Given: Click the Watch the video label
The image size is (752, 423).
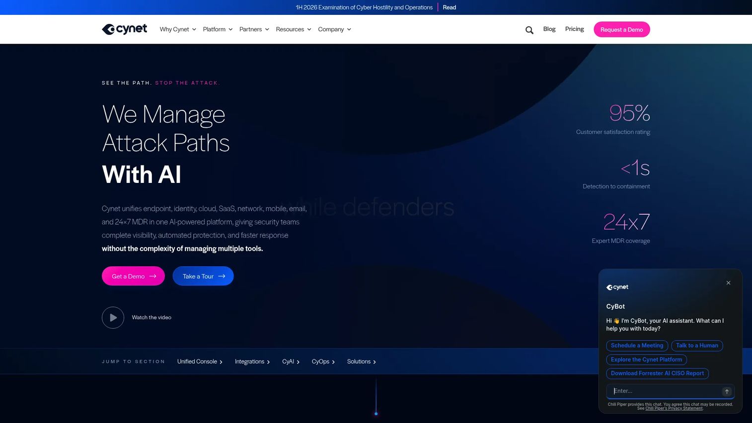Looking at the screenshot, I should pyautogui.click(x=151, y=318).
